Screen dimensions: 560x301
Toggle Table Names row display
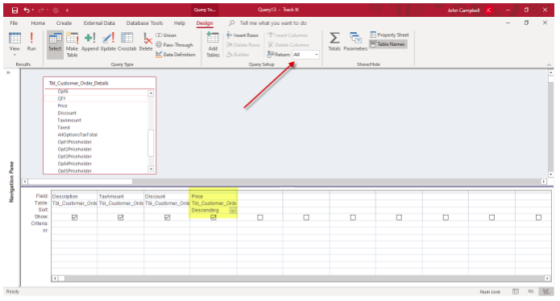pyautogui.click(x=388, y=44)
